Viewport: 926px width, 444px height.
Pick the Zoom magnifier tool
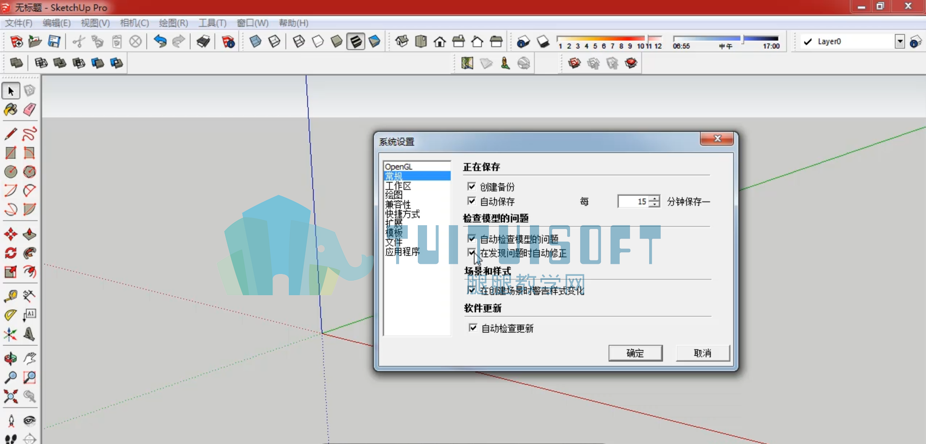point(11,377)
